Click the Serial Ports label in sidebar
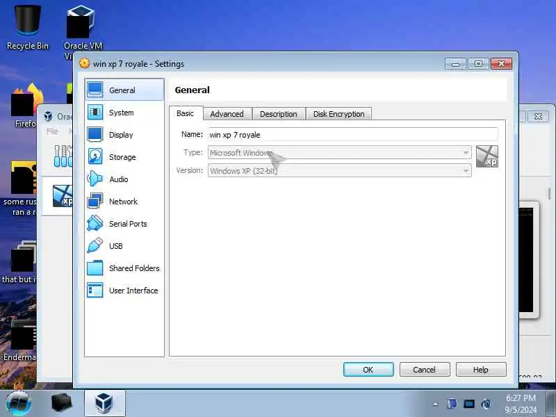 point(128,224)
